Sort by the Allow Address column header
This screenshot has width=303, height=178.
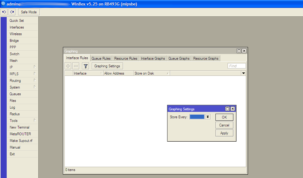point(119,73)
